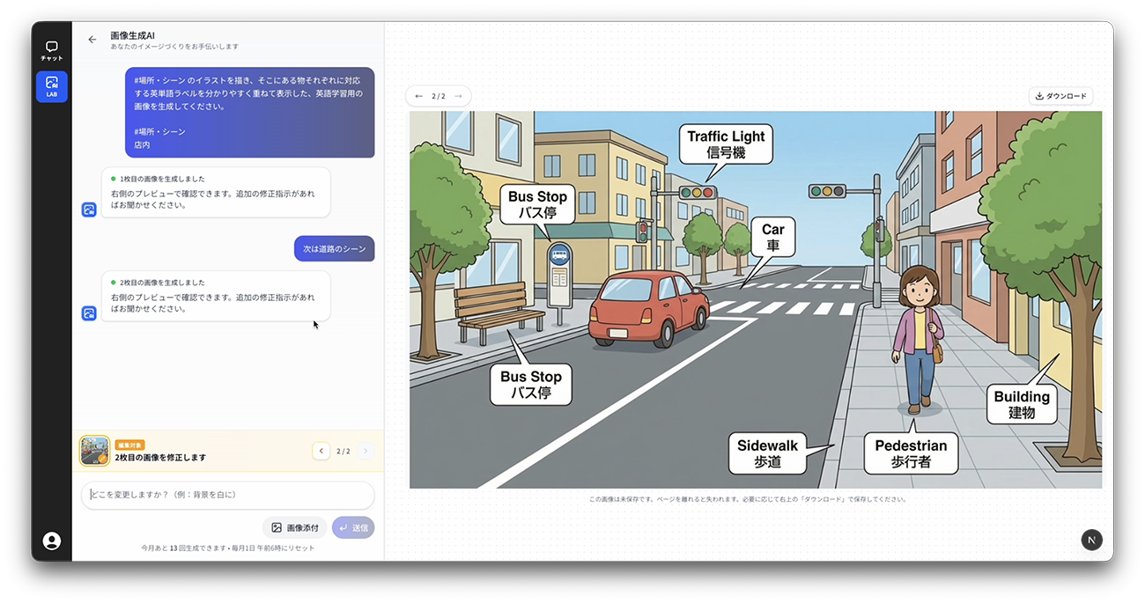Click the generated street scene preview image
The height and width of the screenshot is (603, 1145).
(x=755, y=299)
